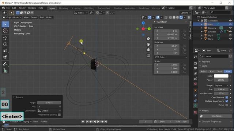Switch perspective/orthographic grid icon

pyautogui.click(x=148, y=55)
